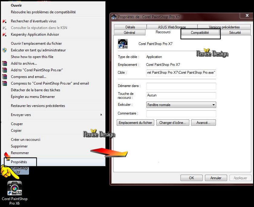The image size is (254, 207).
Task: Select the Corel PaintShop Pro X6 desktop shortcut
Action: click(15, 193)
